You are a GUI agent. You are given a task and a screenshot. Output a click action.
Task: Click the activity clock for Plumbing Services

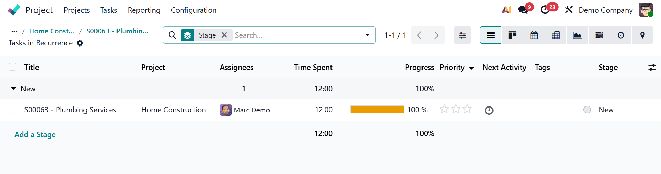[489, 110]
